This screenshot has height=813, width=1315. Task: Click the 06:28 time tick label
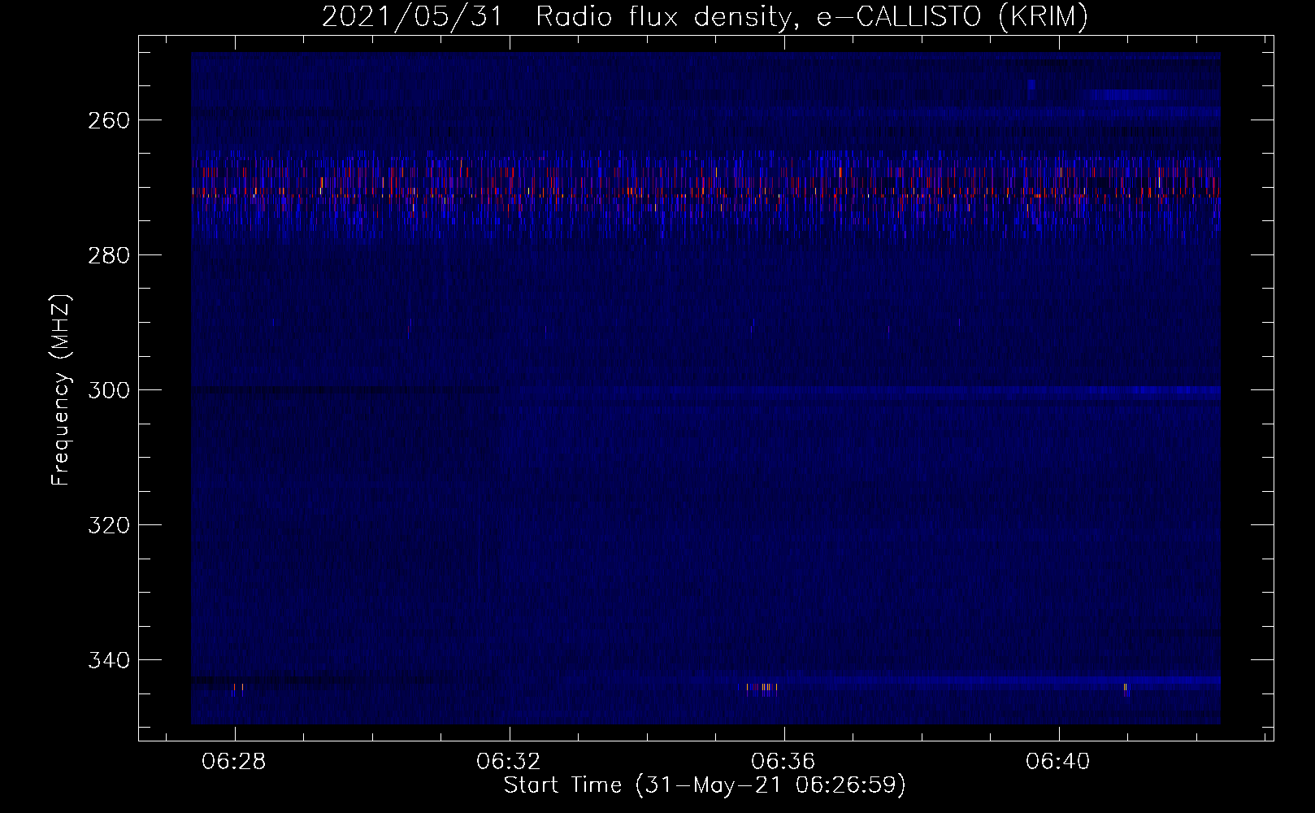pos(234,762)
